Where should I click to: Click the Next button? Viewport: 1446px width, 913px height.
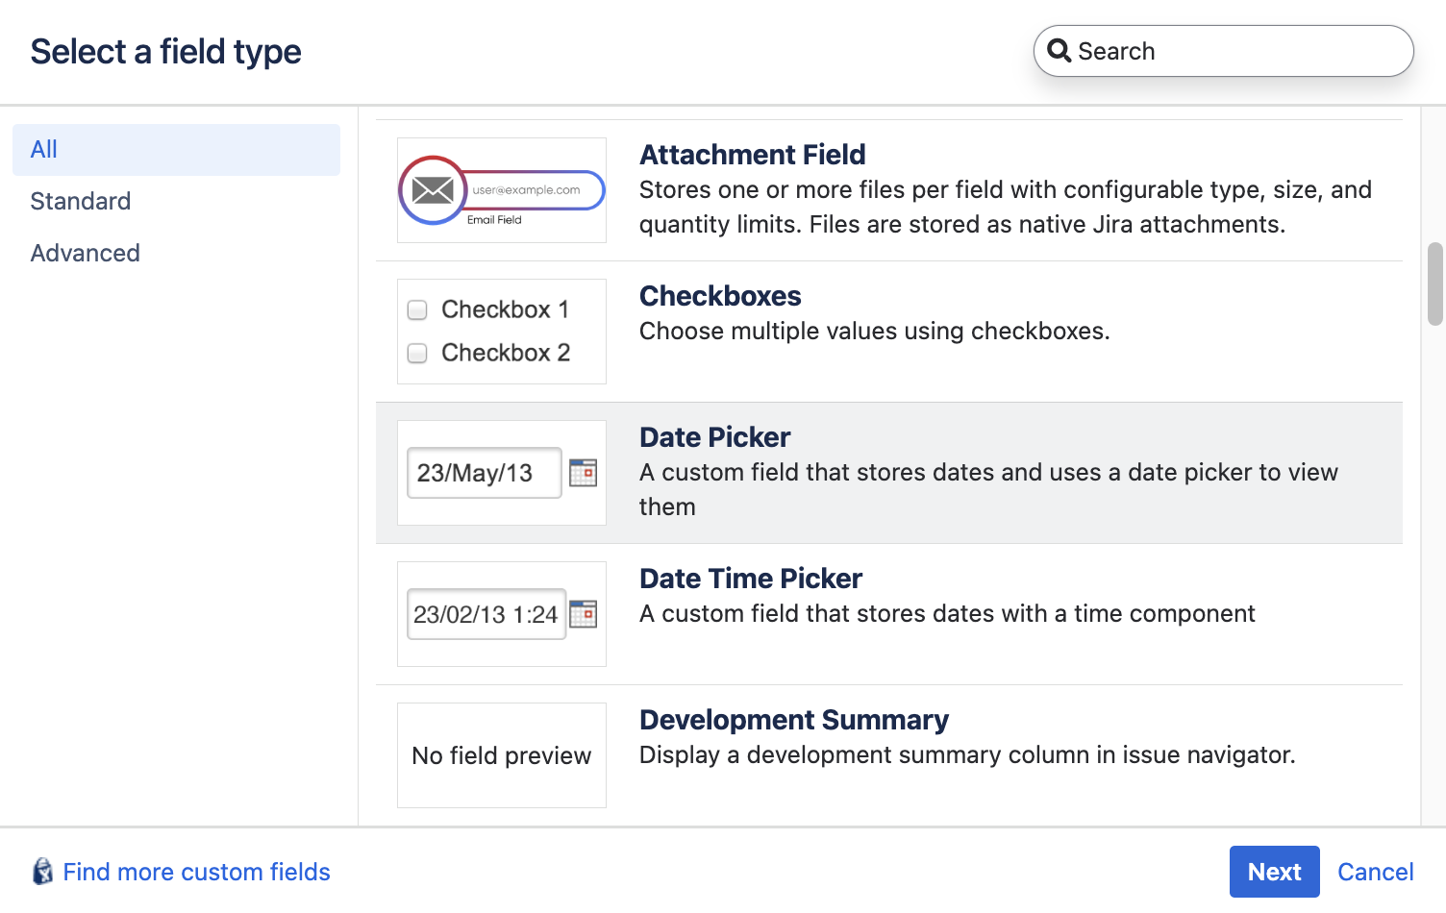[x=1274, y=872]
